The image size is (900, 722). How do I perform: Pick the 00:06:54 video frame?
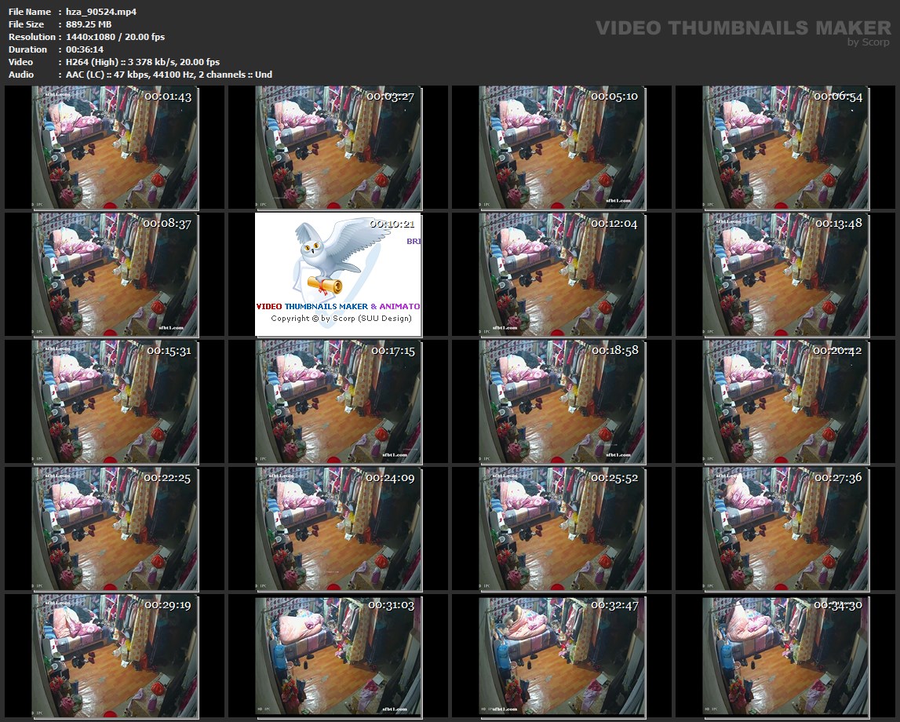pyautogui.click(x=785, y=148)
